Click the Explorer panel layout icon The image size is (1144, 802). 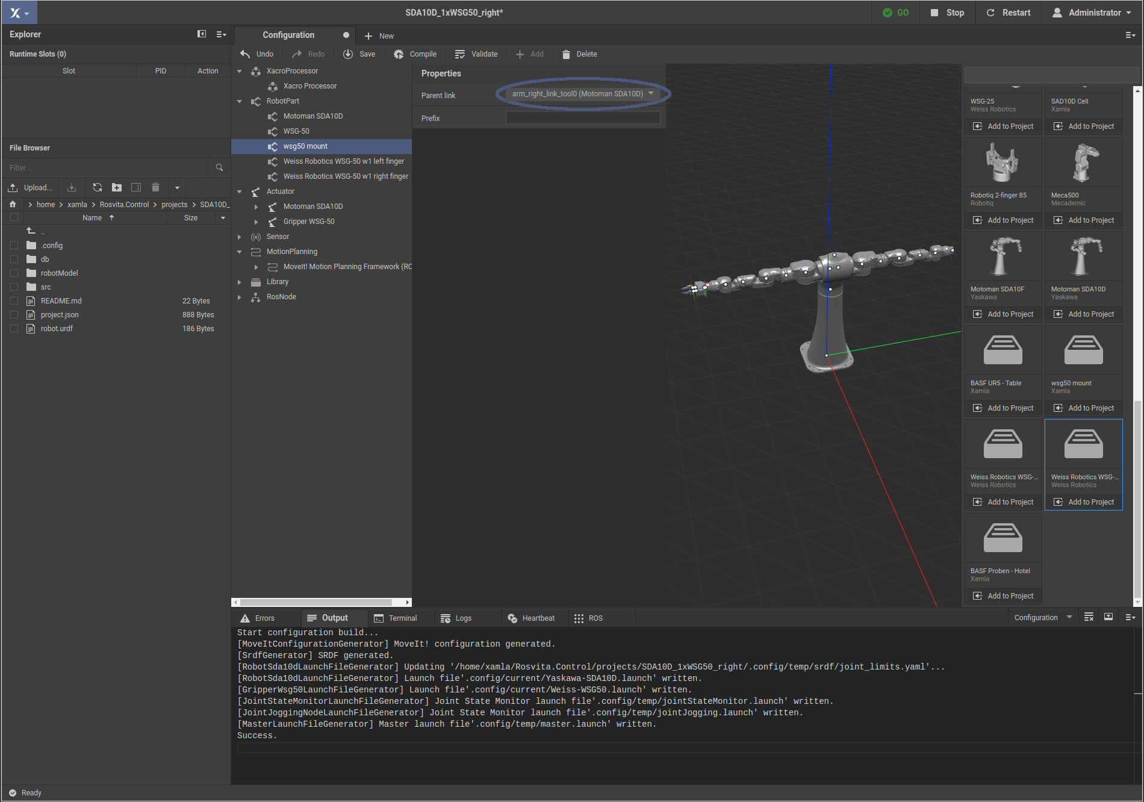(202, 34)
